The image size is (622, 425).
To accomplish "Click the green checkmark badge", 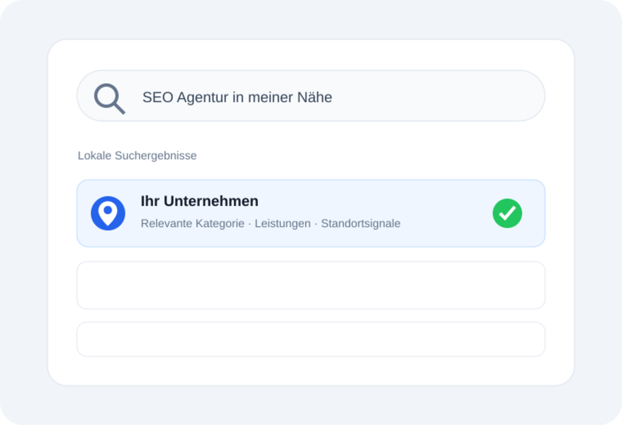I will [507, 213].
